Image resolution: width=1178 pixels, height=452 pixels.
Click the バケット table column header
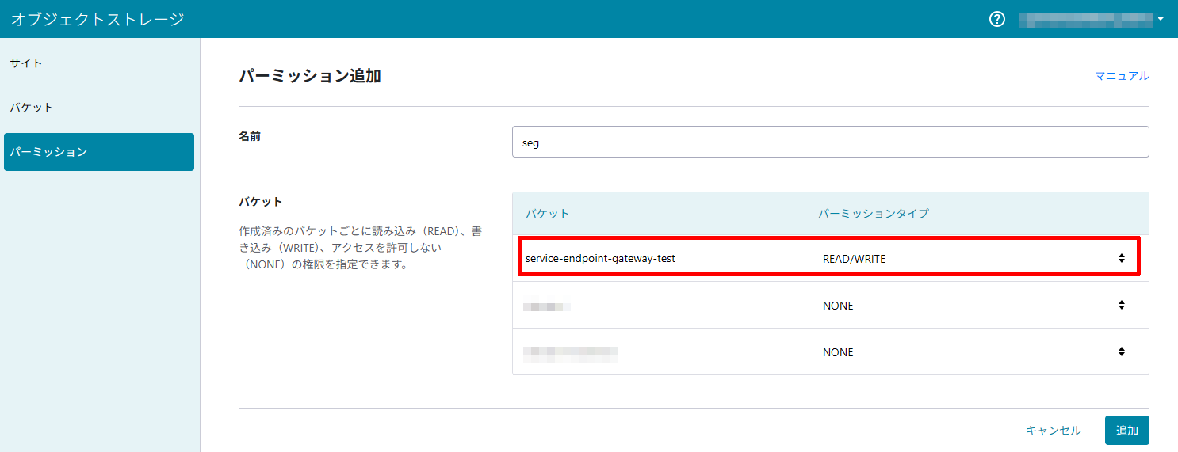pyautogui.click(x=547, y=214)
